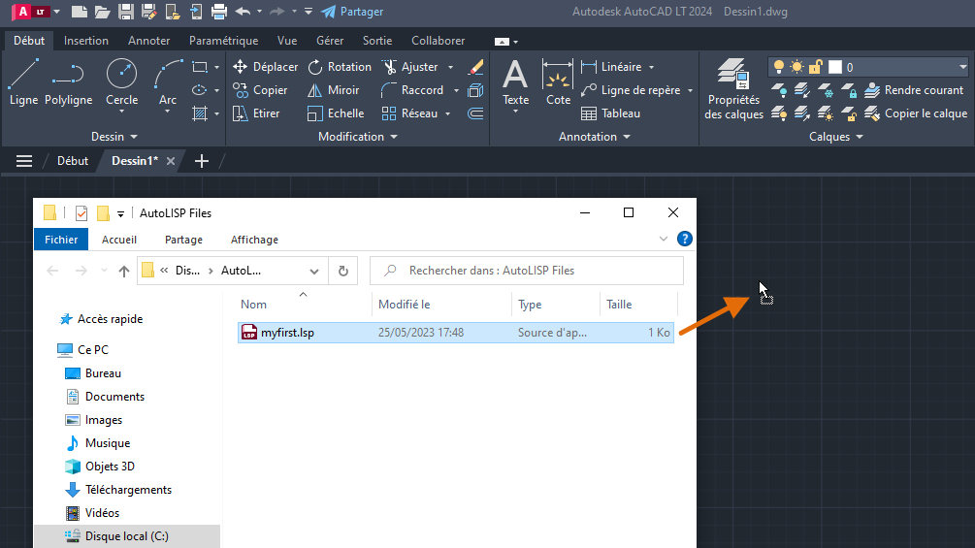Open the hamburger file tab menu
The width and height of the screenshot is (975, 548).
click(24, 162)
